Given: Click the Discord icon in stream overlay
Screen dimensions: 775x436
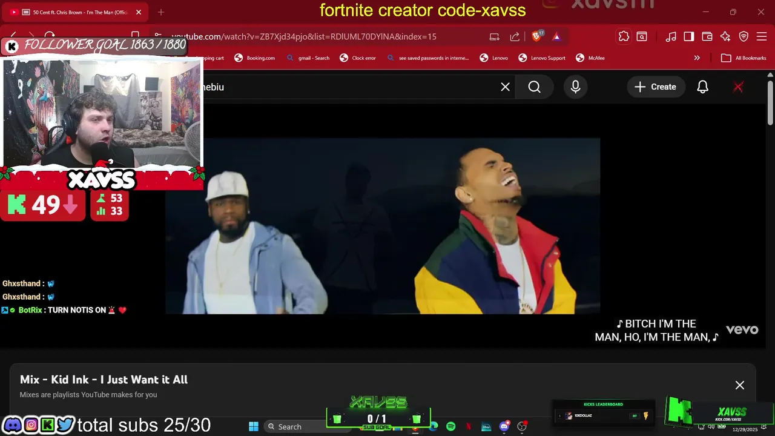Looking at the screenshot, I should tap(12, 425).
